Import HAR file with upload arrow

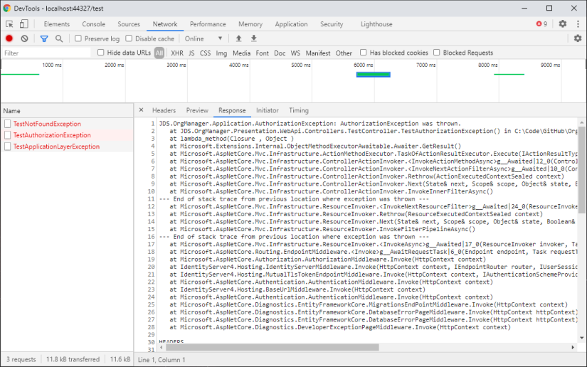(238, 38)
